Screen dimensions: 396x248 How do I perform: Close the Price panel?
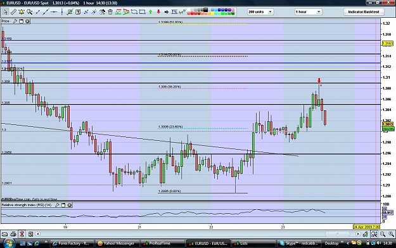pos(27,21)
